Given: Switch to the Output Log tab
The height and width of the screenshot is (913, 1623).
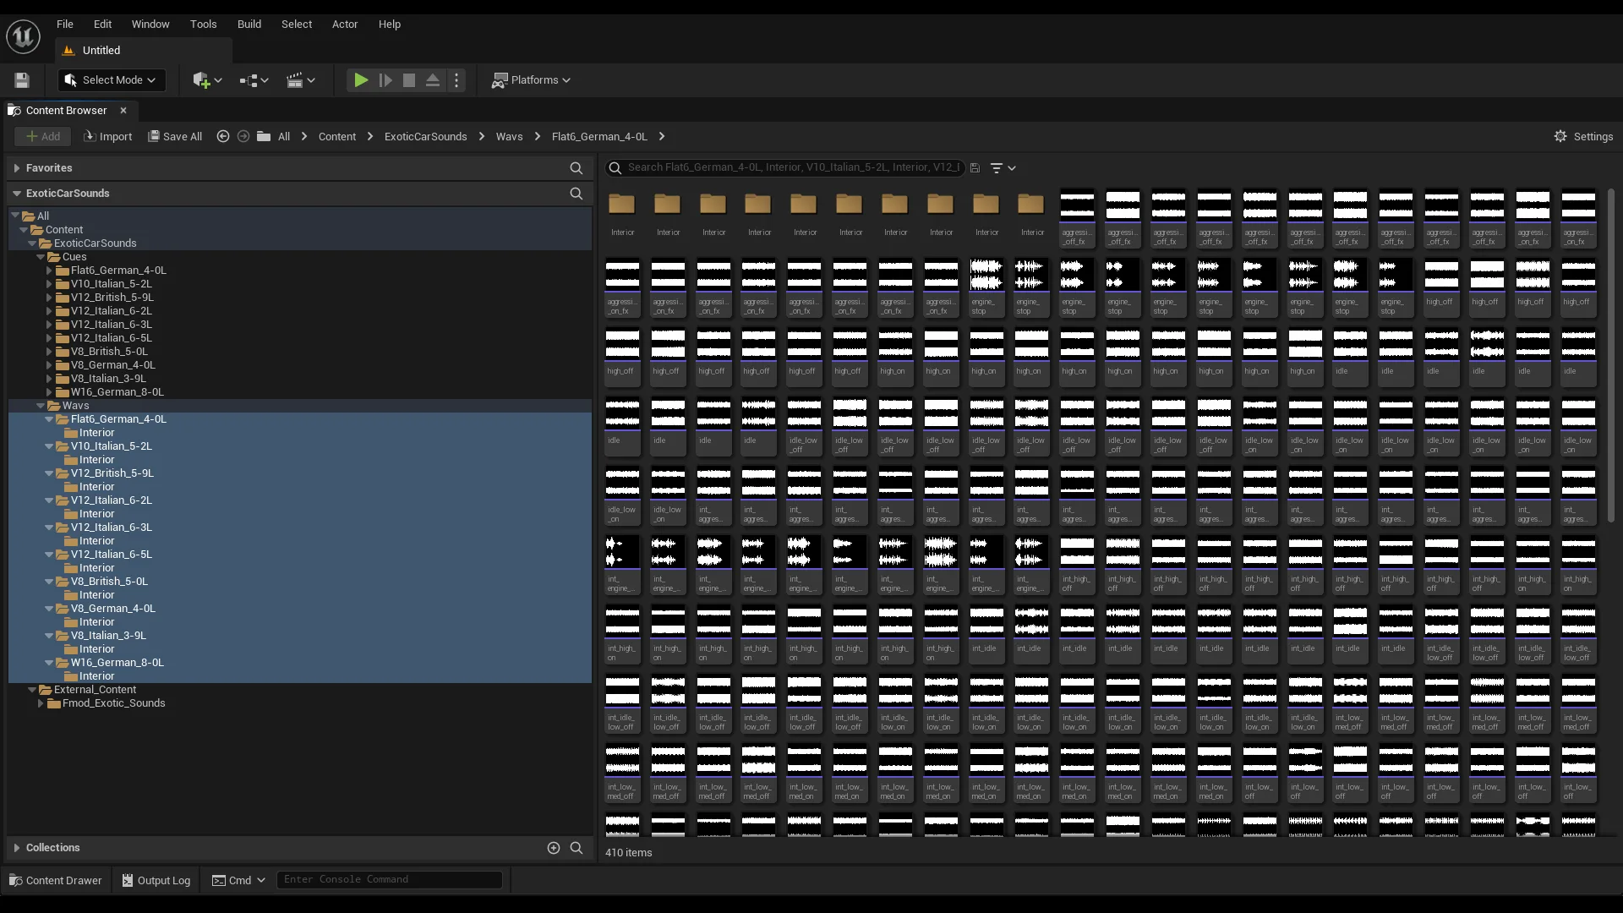Looking at the screenshot, I should [156, 880].
